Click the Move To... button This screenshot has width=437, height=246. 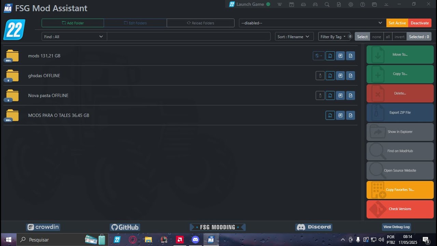point(400,55)
